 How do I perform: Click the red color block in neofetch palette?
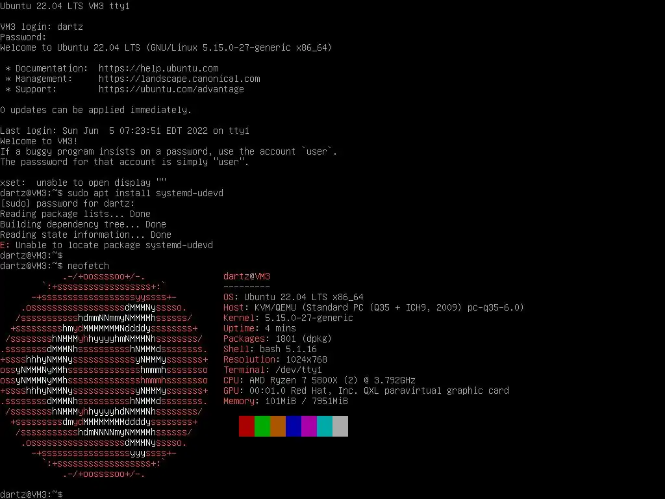(x=246, y=426)
